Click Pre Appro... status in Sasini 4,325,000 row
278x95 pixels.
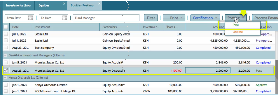pyautogui.click(x=264, y=41)
